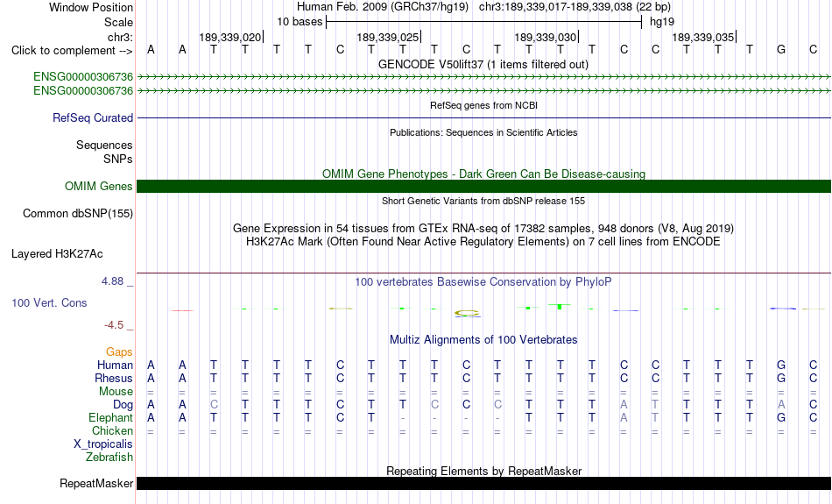This screenshot has width=832, height=504.
Task: Click the 189,339,035 ruler coordinate
Action: pyautogui.click(x=703, y=37)
